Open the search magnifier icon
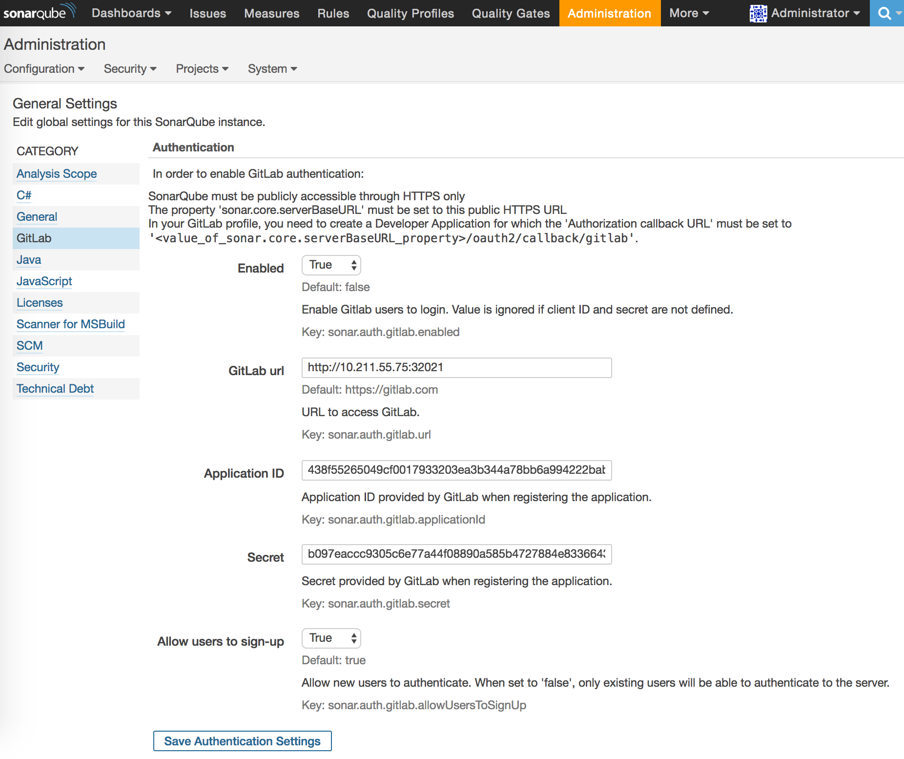This screenshot has width=904, height=759. (x=884, y=13)
